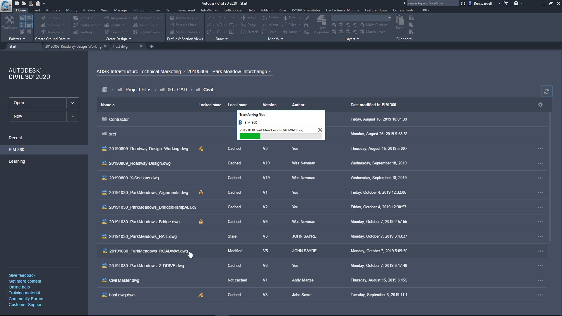Click edit-lock icon on host dwg.dwg row
This screenshot has width=562, height=316.
click(201, 295)
